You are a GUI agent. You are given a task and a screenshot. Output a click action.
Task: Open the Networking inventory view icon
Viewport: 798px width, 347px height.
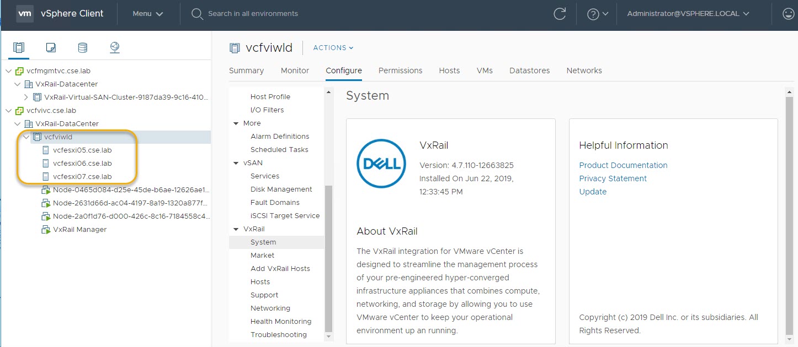pyautogui.click(x=115, y=48)
